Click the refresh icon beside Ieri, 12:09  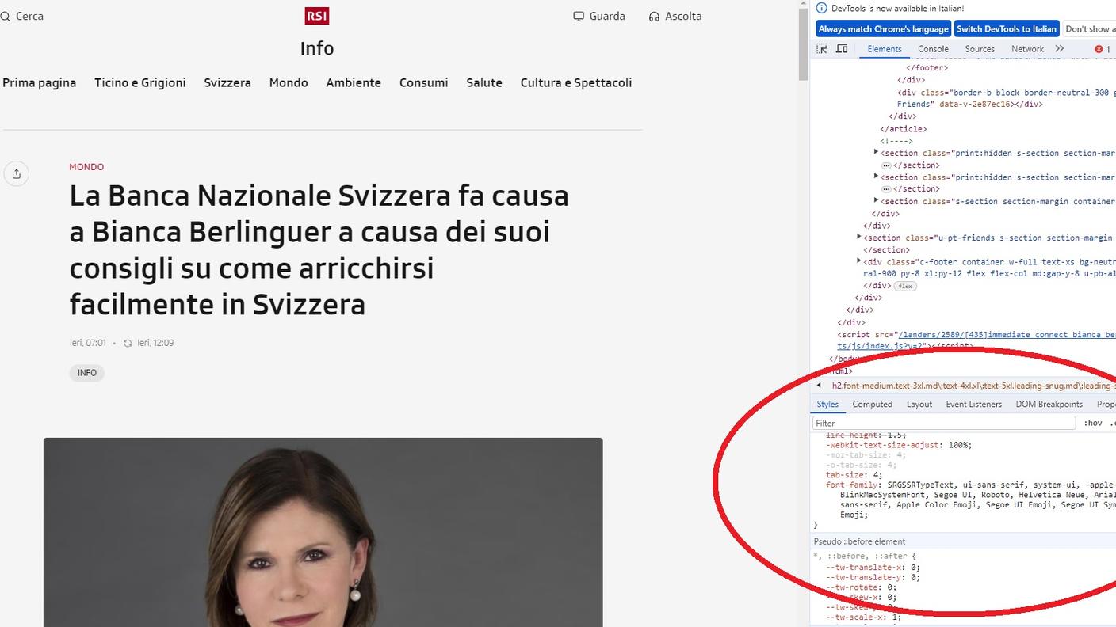click(x=128, y=344)
